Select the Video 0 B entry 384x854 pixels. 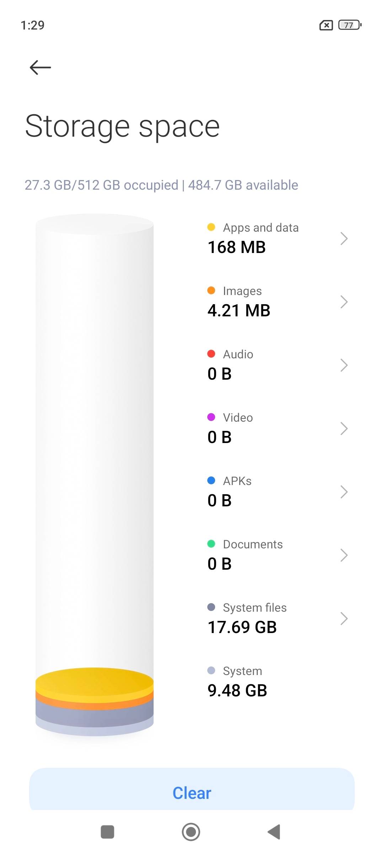277,428
